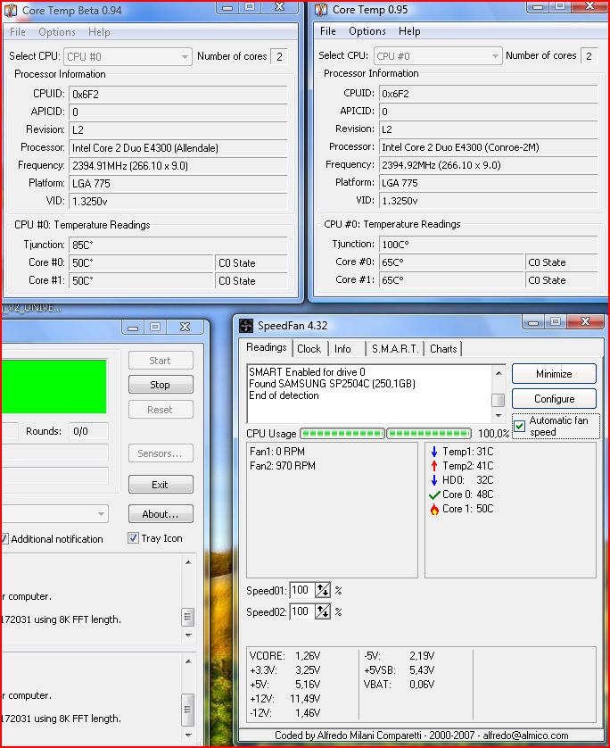Click the Core Temp 0.95 title icon
This screenshot has height=748, width=610.
tap(321, 9)
